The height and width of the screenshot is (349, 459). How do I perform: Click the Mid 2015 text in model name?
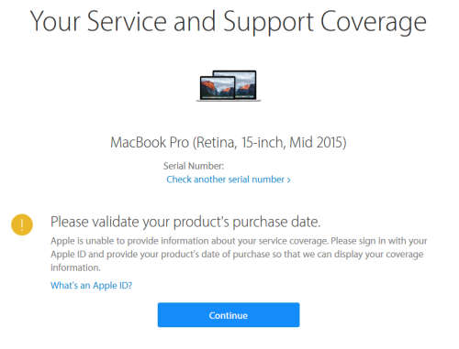pyautogui.click(x=318, y=143)
